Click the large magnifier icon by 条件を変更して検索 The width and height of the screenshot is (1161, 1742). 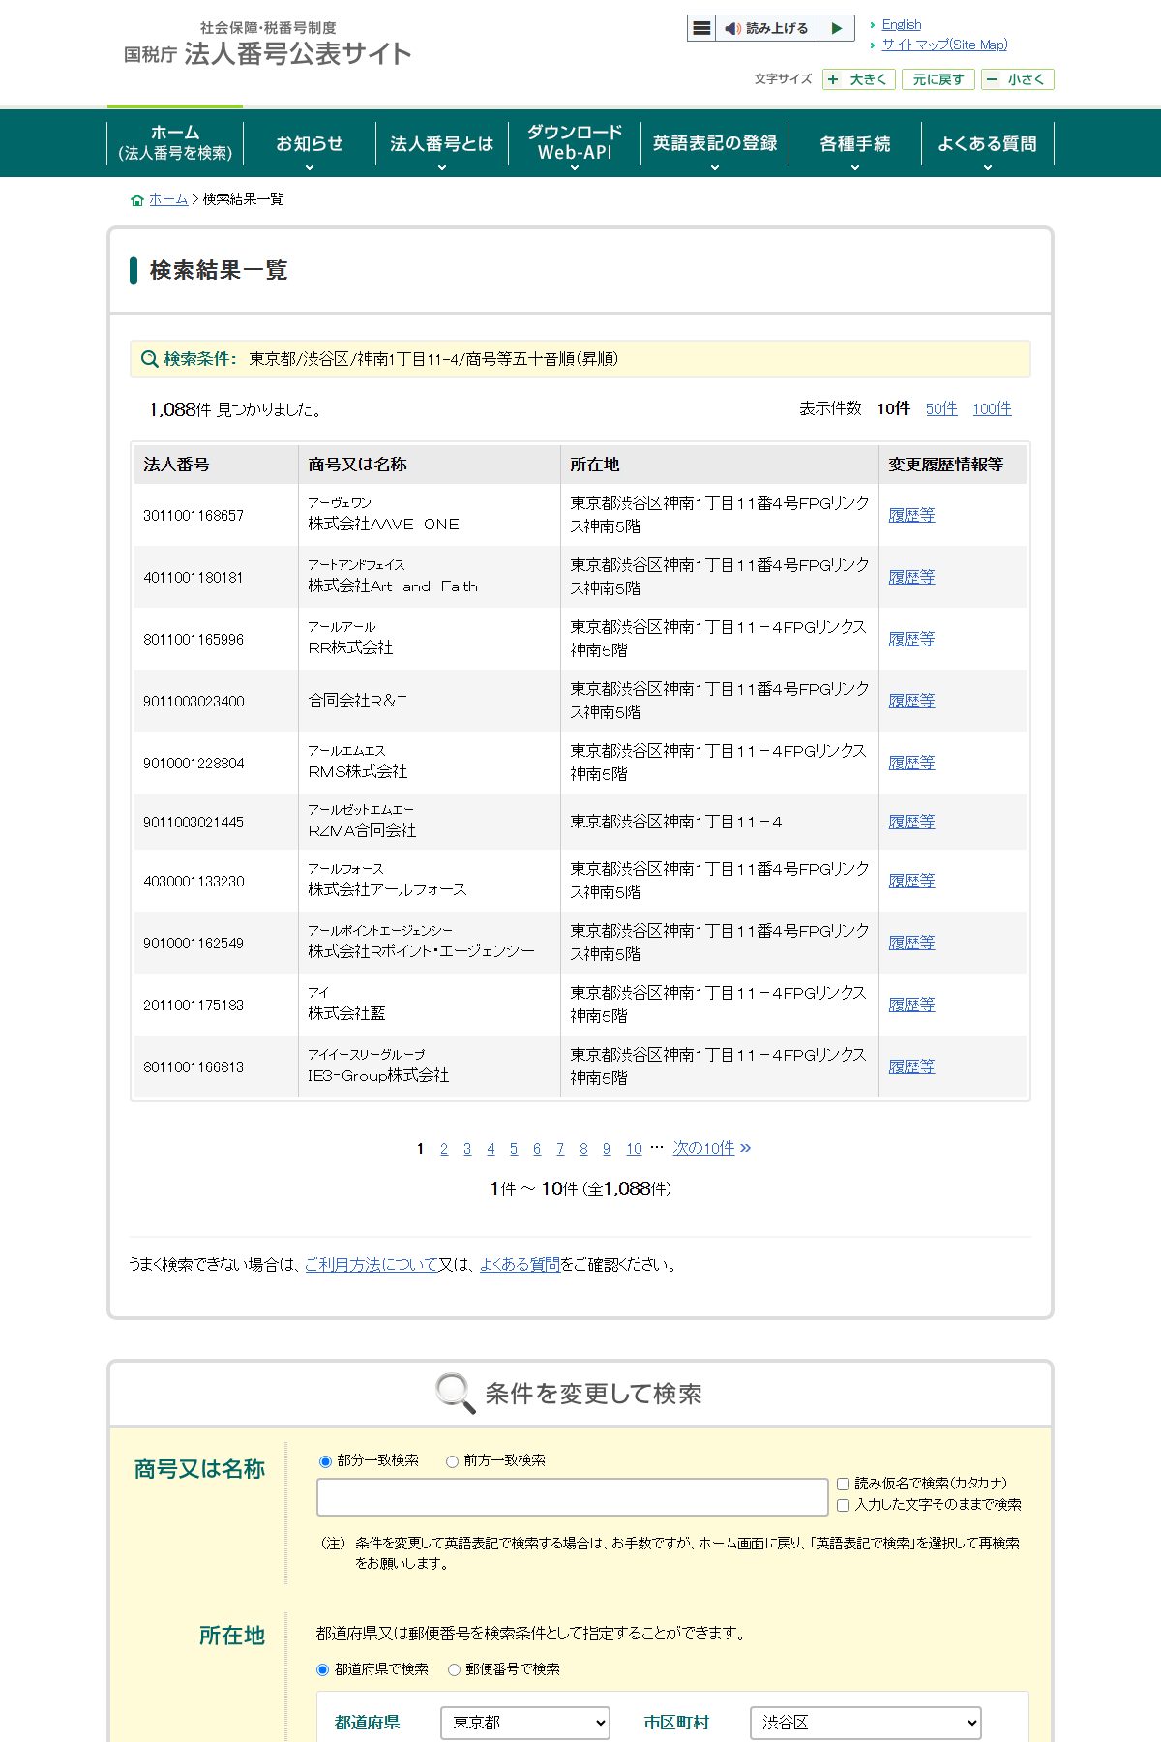[456, 1394]
